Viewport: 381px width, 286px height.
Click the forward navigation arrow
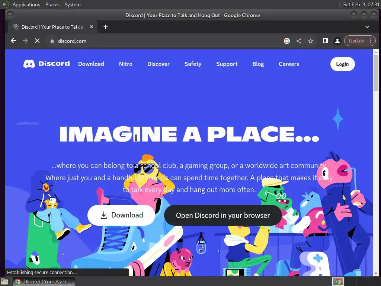pos(25,41)
